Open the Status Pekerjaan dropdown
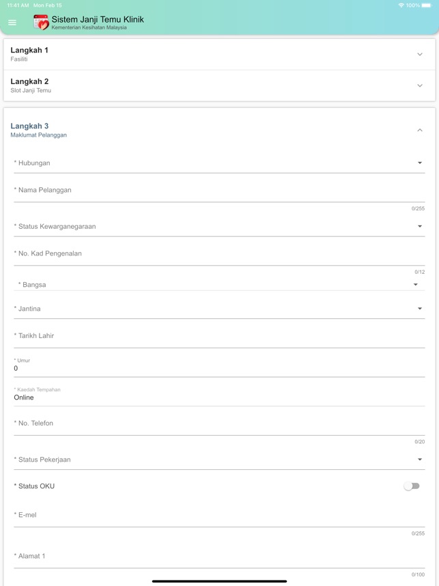The height and width of the screenshot is (586, 439). pos(219,460)
